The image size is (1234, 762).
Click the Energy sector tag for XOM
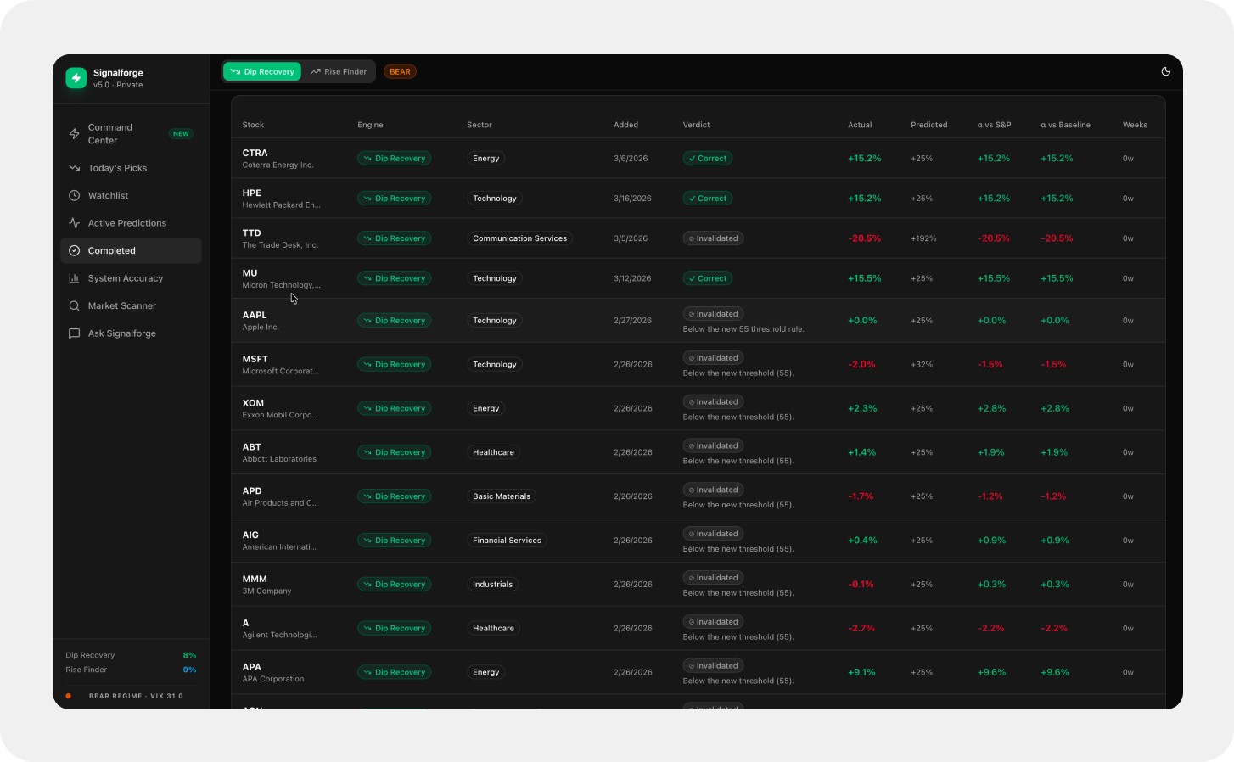485,408
